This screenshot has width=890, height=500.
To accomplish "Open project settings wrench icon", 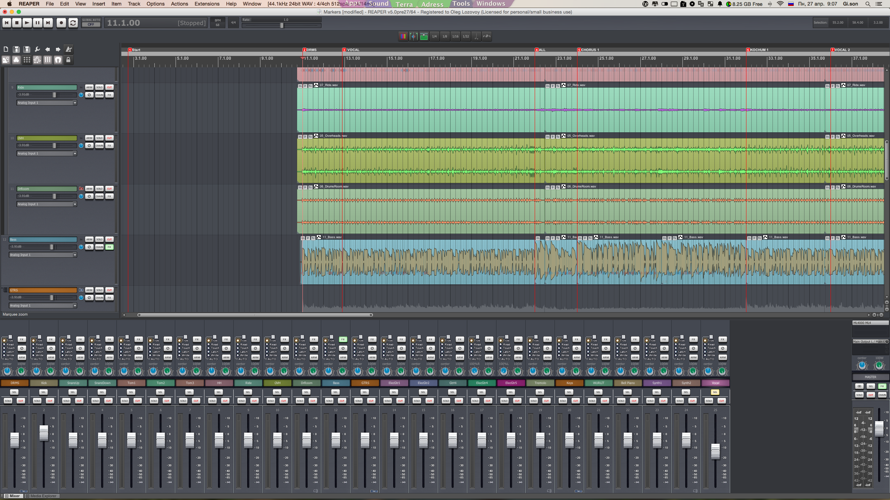I will coord(37,49).
